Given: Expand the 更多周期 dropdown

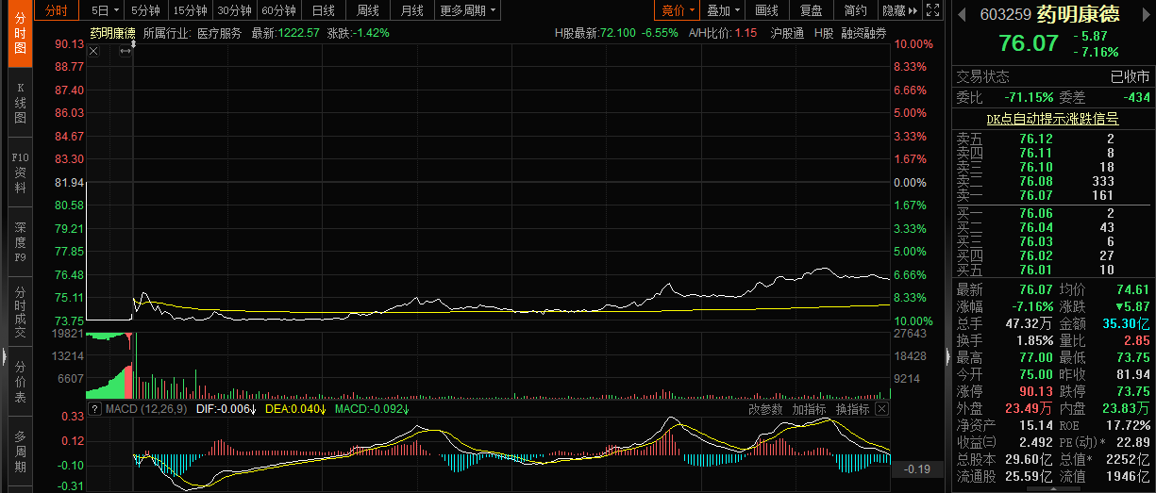Looking at the screenshot, I should [x=467, y=11].
